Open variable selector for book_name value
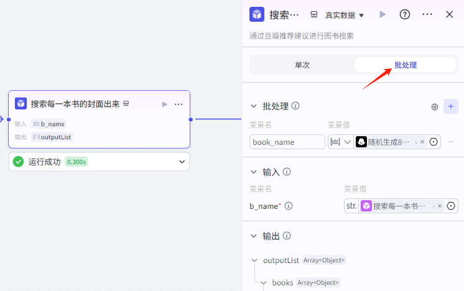 click(434, 142)
